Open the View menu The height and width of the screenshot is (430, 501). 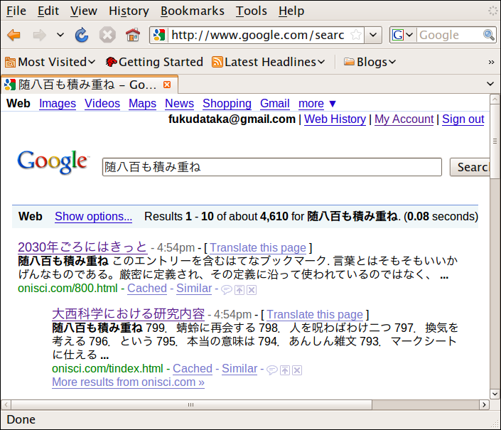(84, 11)
